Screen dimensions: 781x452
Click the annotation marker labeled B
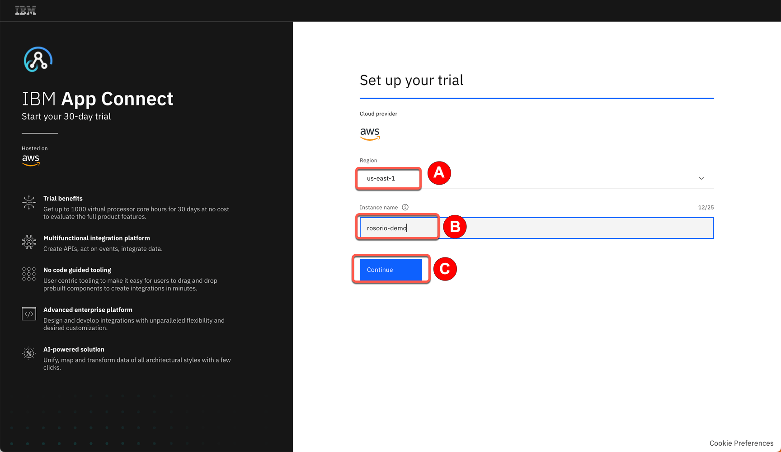455,227
